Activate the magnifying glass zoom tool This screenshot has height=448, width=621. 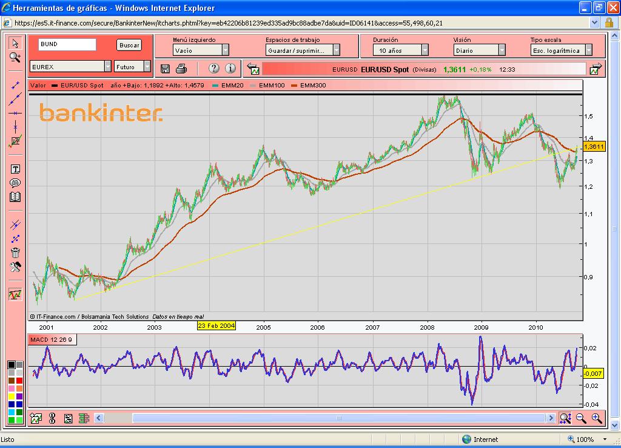[15, 57]
